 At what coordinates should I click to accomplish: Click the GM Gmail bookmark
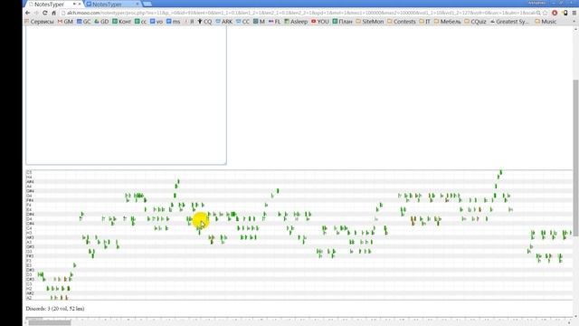pyautogui.click(x=65, y=22)
